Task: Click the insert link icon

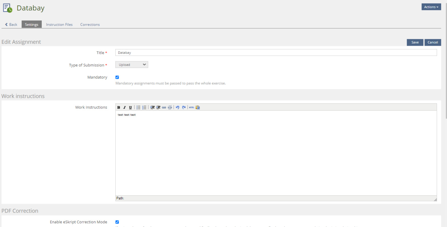Action: point(164,108)
